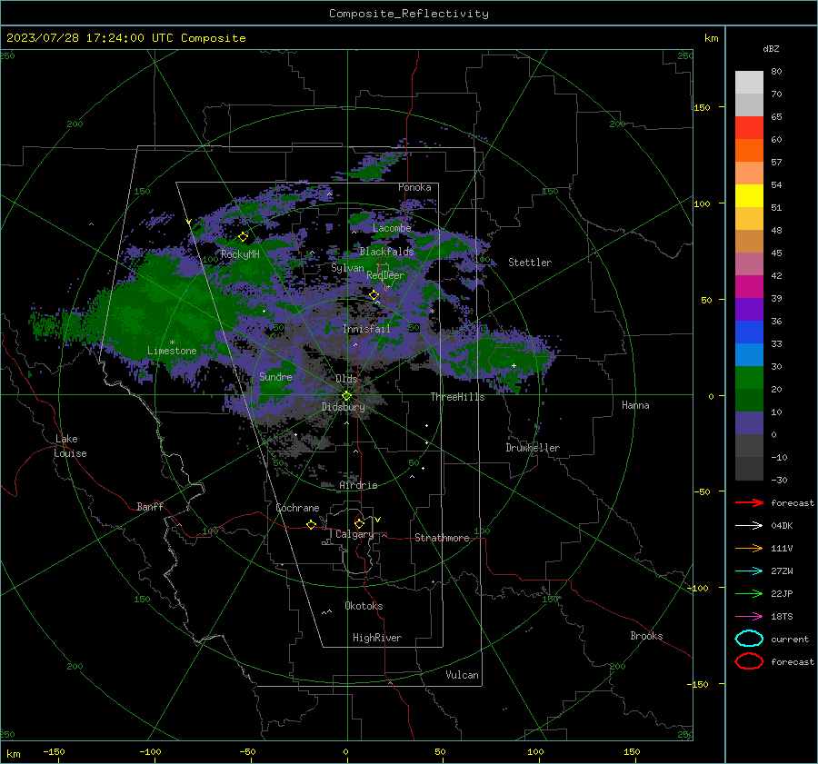Click the Banff label
The width and height of the screenshot is (818, 764).
(150, 506)
